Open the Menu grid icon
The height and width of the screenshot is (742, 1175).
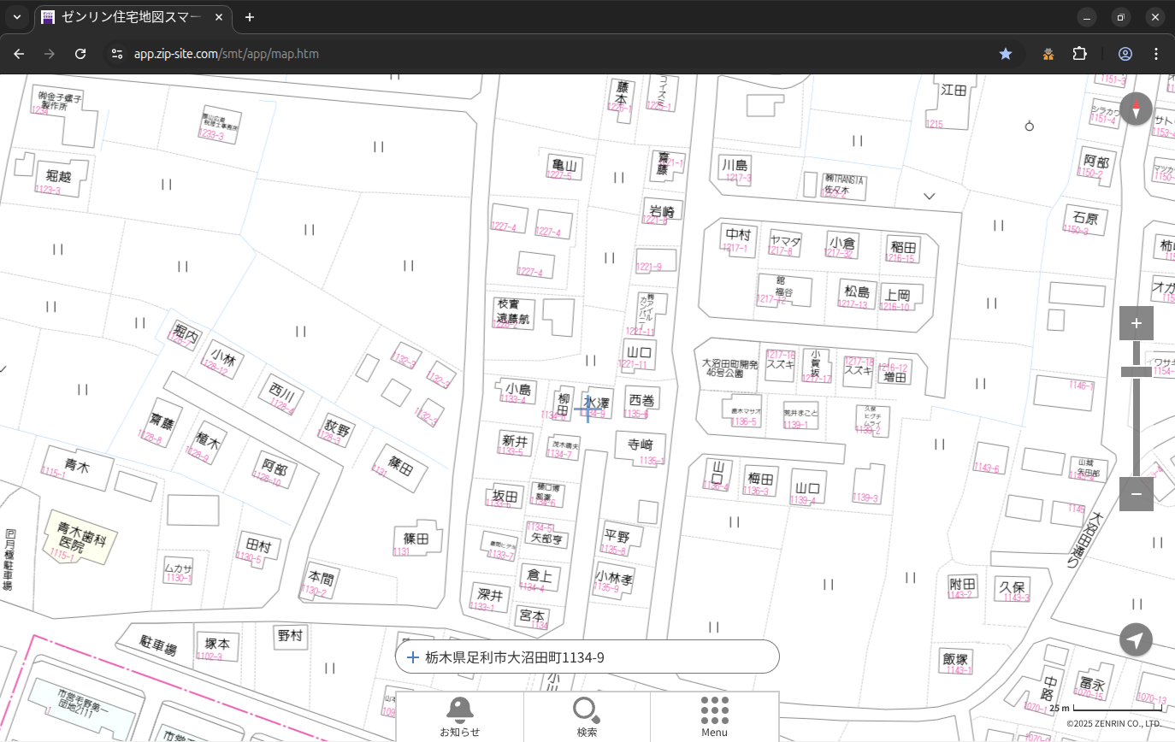pyautogui.click(x=714, y=716)
